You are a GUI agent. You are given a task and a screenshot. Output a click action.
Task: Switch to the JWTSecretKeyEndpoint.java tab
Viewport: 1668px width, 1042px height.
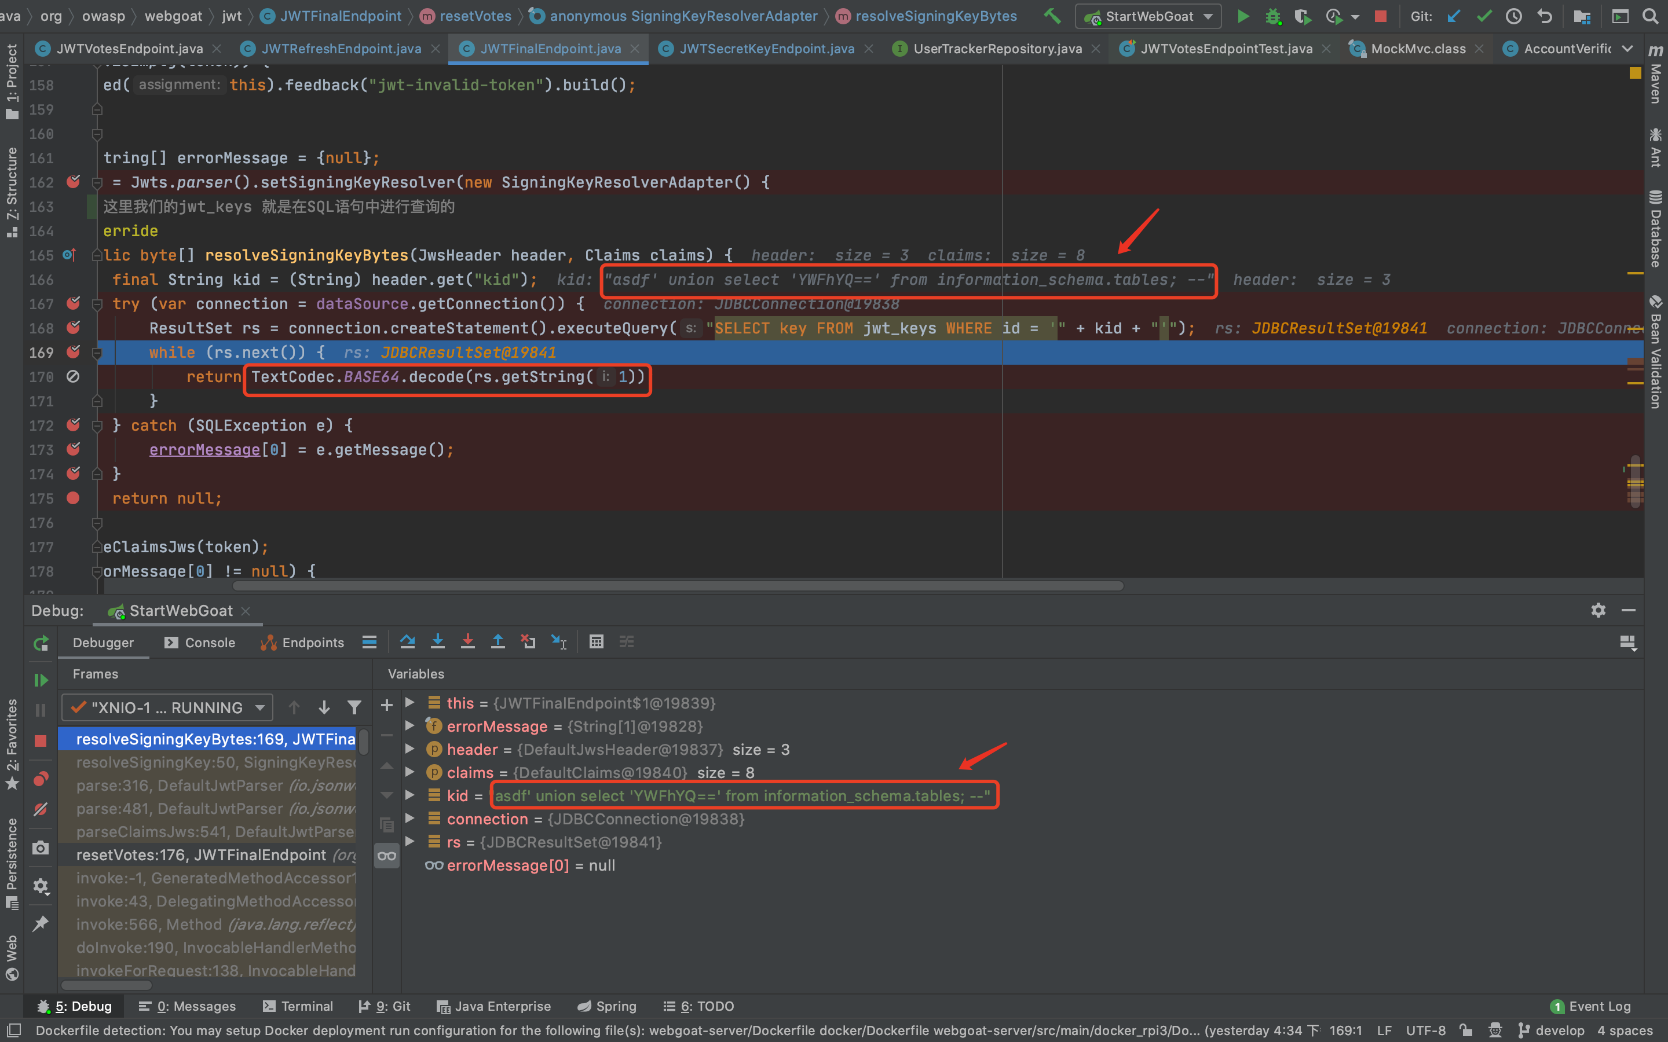coord(766,48)
